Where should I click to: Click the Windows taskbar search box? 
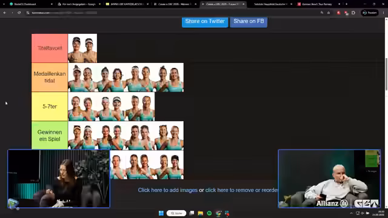176,213
